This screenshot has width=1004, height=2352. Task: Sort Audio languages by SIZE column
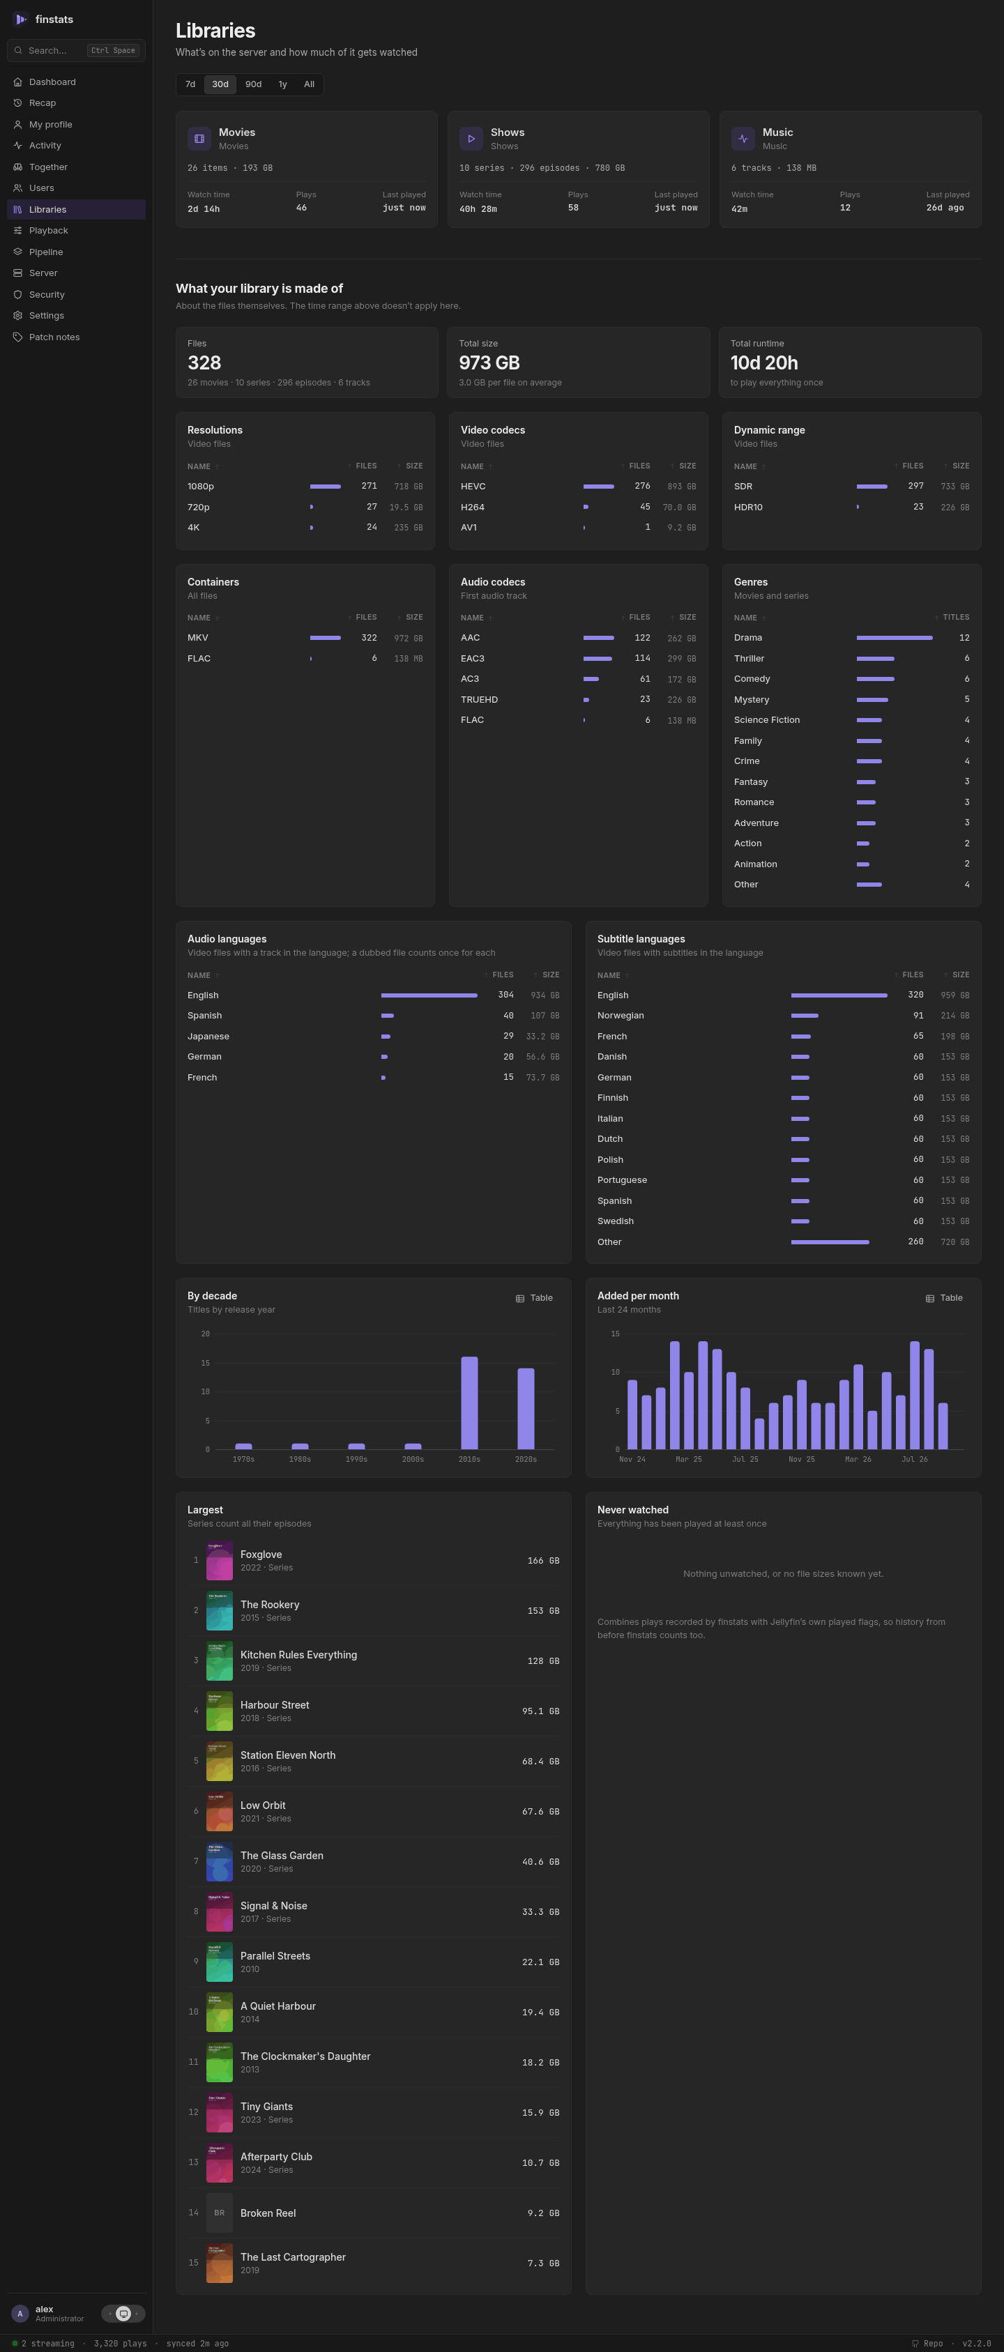(x=547, y=975)
